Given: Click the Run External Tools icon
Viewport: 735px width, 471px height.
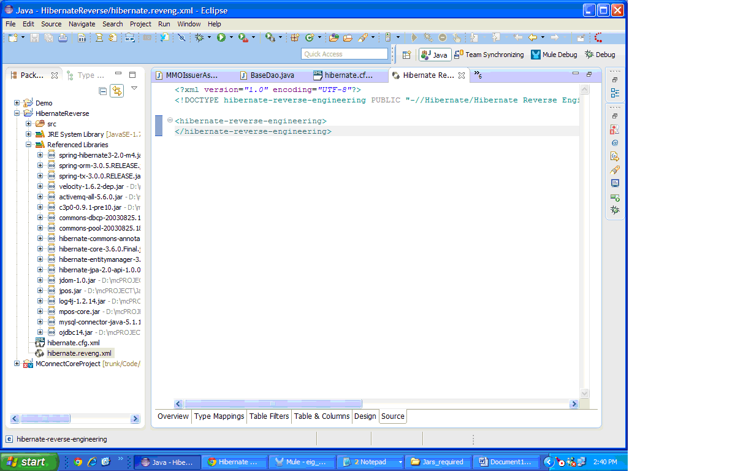Looking at the screenshot, I should (x=243, y=37).
